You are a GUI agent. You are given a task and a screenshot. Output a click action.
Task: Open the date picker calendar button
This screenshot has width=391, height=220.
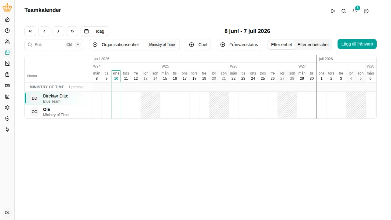86,31
